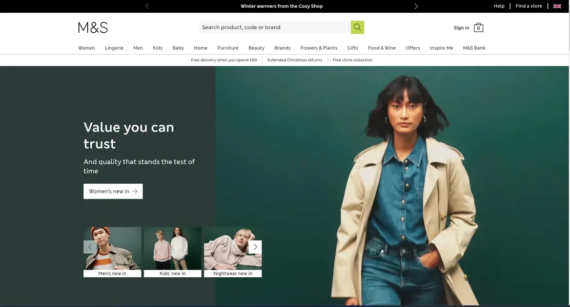The image size is (570, 307).
Task: Click the M&S logo
Action: coord(93,28)
